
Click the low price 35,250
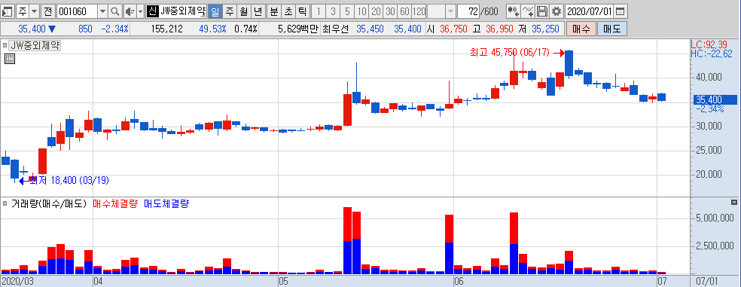[545, 29]
